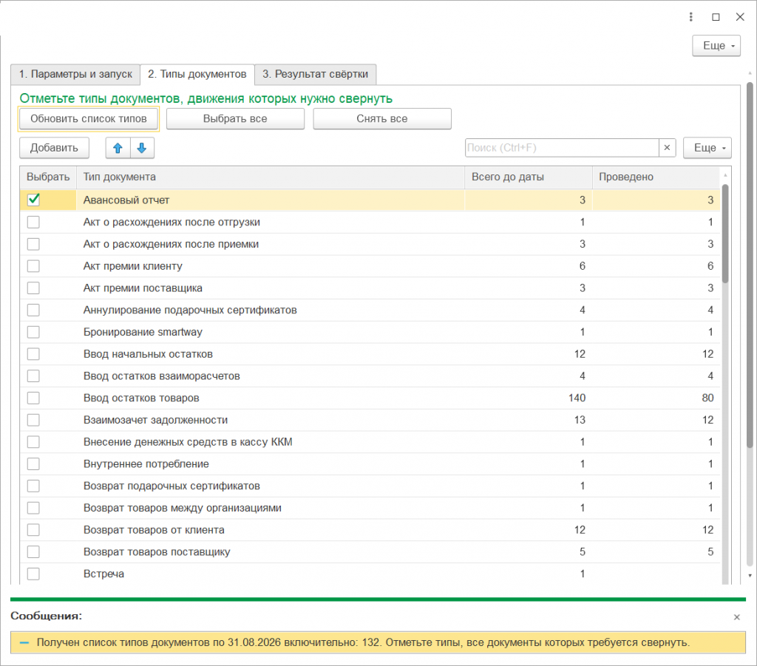This screenshot has height=666, width=757.
Task: Open the table Еще dropdown near search
Action: point(707,148)
